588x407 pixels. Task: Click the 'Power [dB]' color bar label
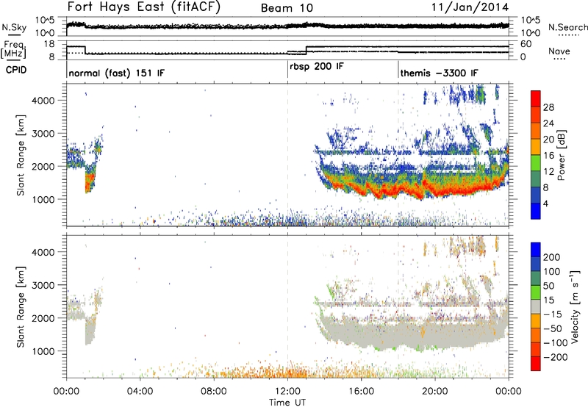(561, 155)
